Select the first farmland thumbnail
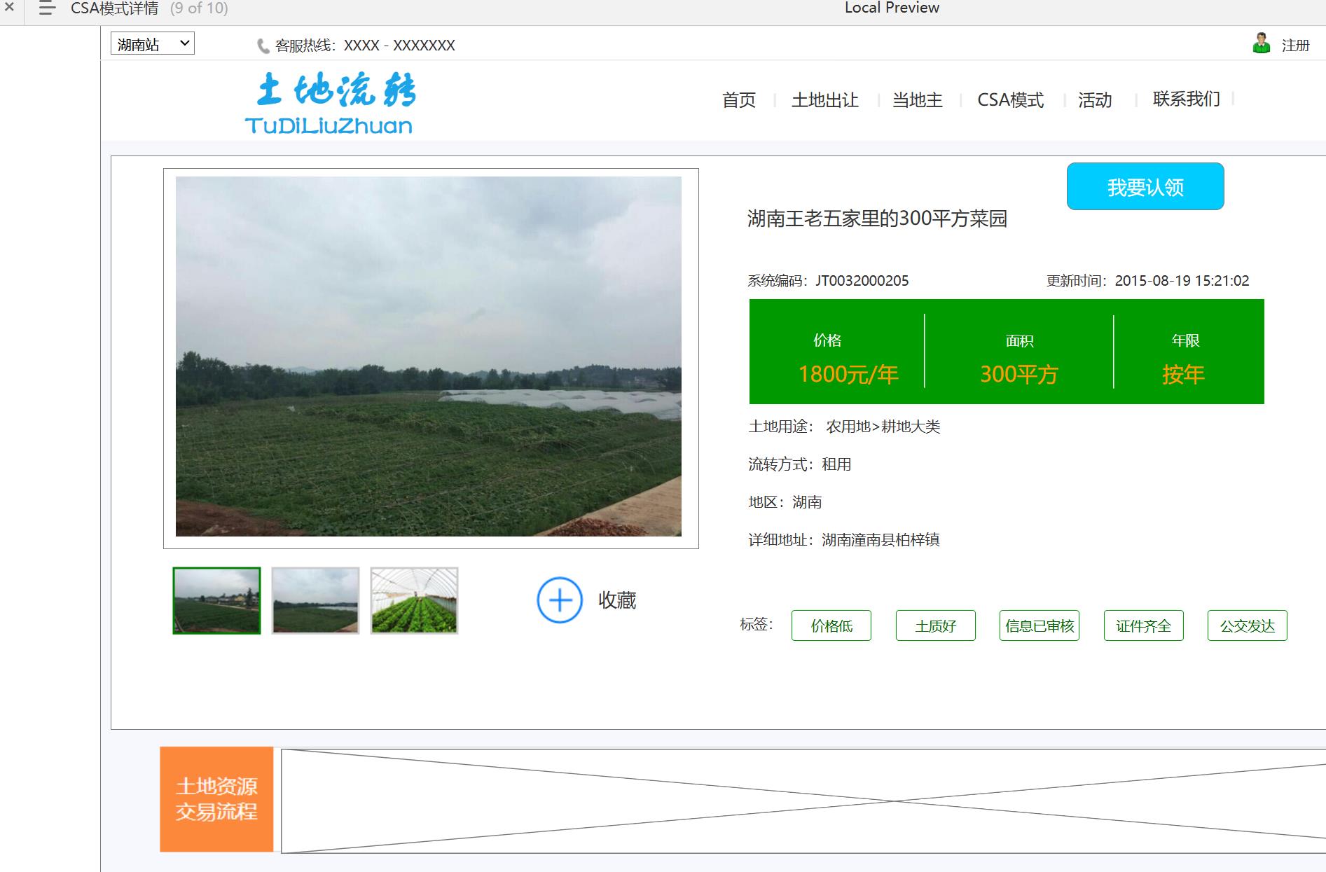This screenshot has height=872, width=1326. [216, 601]
